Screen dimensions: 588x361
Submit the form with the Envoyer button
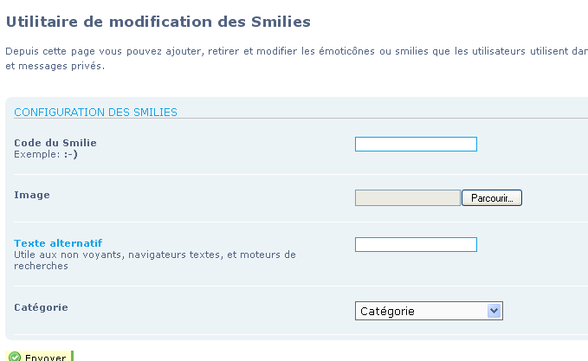[39, 356]
